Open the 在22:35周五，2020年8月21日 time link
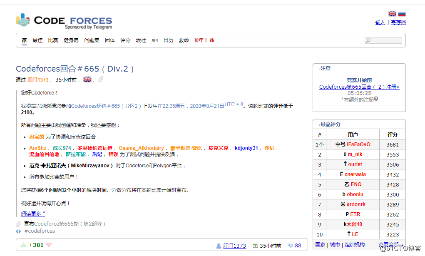 (x=191, y=106)
